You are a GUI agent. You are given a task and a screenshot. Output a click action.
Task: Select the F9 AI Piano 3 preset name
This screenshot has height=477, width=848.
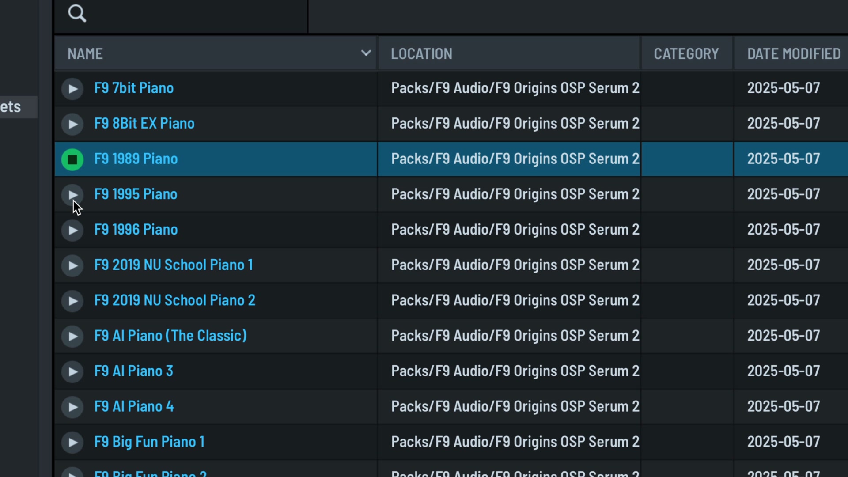click(x=134, y=371)
